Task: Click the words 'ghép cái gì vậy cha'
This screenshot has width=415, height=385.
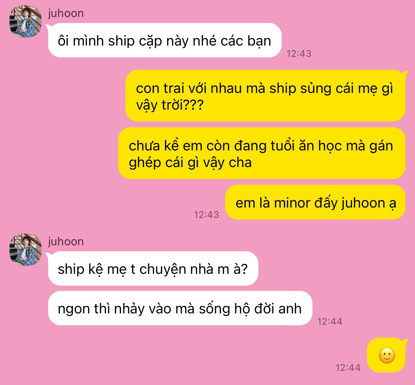Action: [190, 163]
